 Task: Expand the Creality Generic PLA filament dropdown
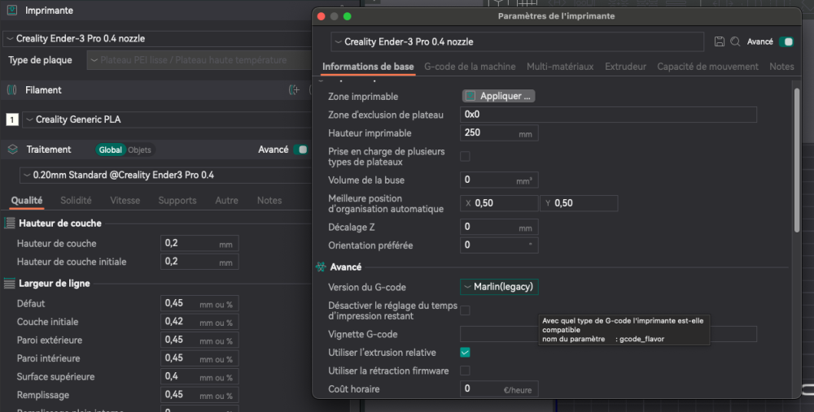click(x=155, y=119)
